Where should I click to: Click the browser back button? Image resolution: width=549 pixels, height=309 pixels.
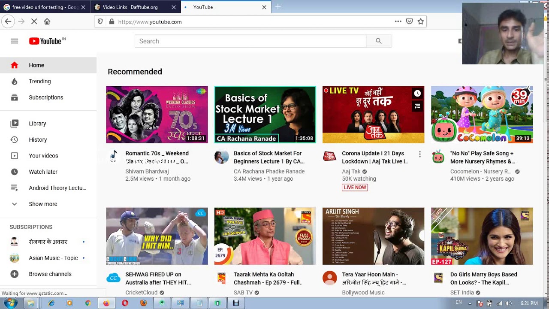pos(7,21)
